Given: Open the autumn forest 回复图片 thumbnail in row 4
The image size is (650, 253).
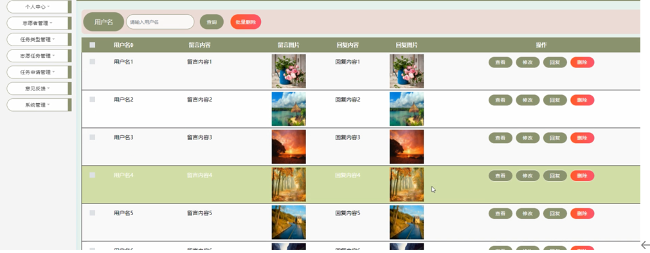Looking at the screenshot, I should click(407, 185).
